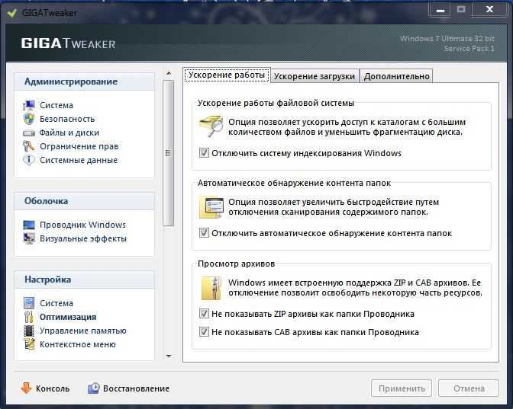
Task: Click the Система icon under Настройка
Action: [29, 303]
